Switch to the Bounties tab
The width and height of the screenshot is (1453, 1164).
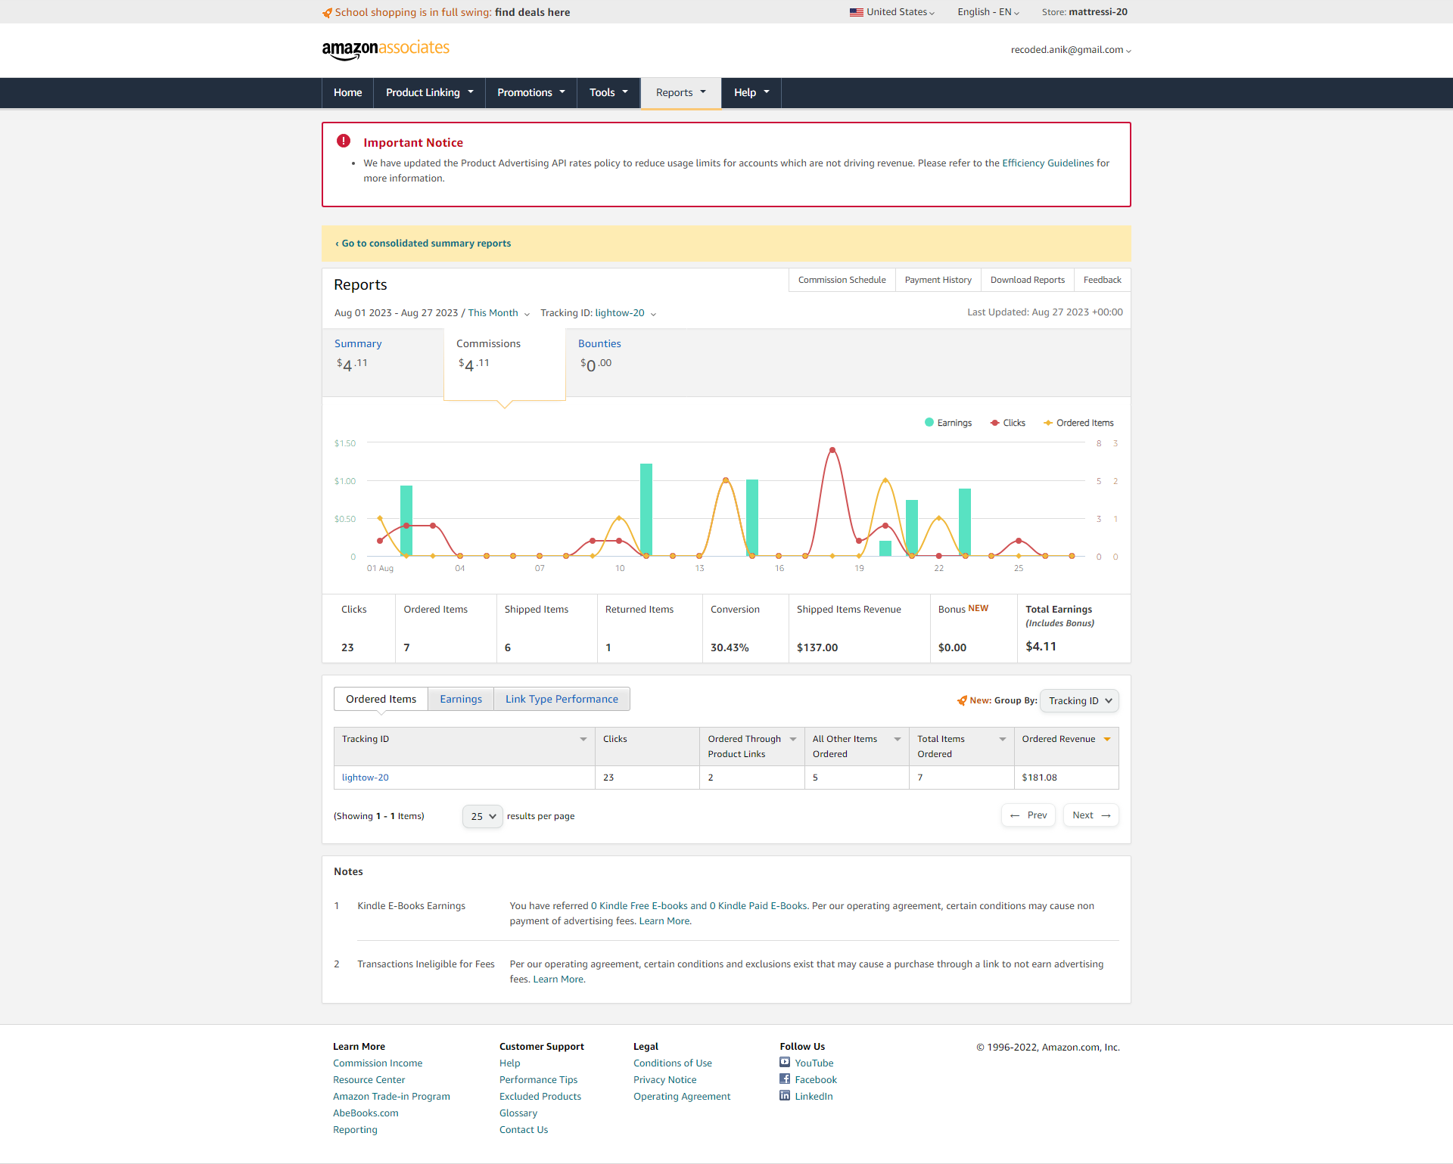point(627,362)
